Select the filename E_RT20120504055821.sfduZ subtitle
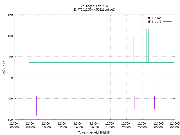180x135 pixels. click(x=94, y=10)
